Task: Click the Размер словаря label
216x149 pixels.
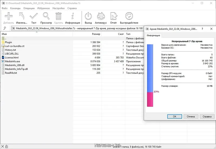Action: [170, 86]
